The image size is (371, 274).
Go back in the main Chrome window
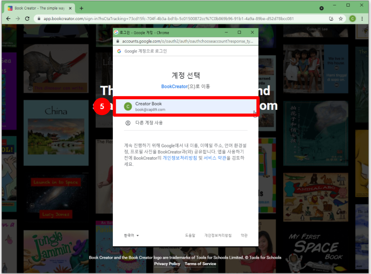point(8,19)
